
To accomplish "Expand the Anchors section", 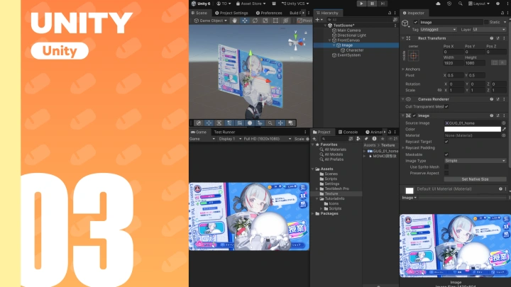I will point(403,69).
